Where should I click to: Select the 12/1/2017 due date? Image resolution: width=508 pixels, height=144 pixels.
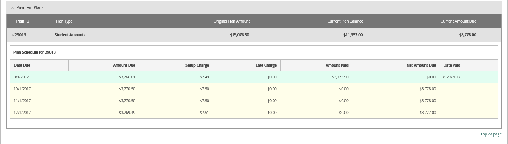22,113
